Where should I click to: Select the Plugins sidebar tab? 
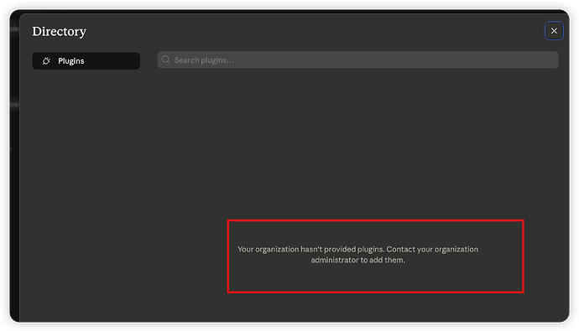point(86,61)
